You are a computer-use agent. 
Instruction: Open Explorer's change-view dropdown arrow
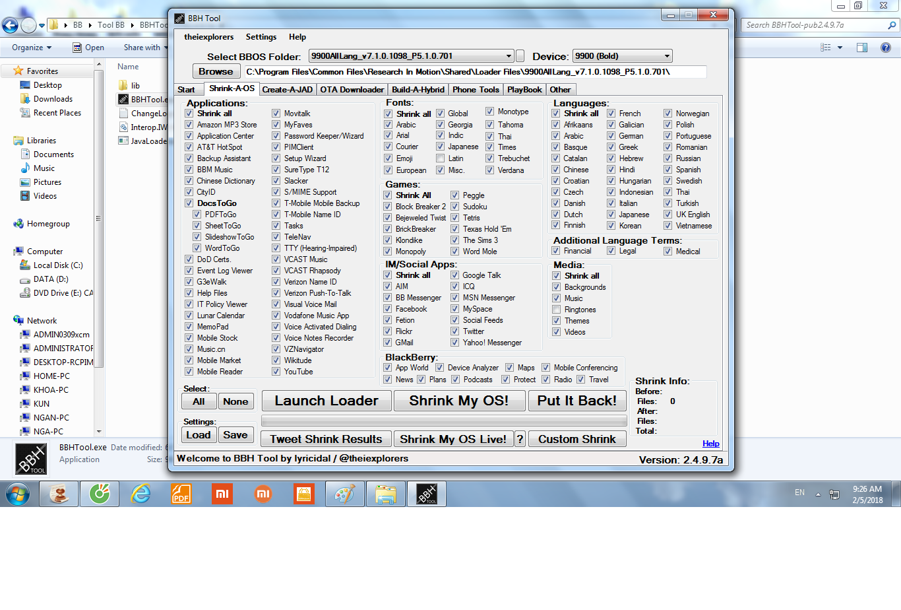[x=840, y=48]
